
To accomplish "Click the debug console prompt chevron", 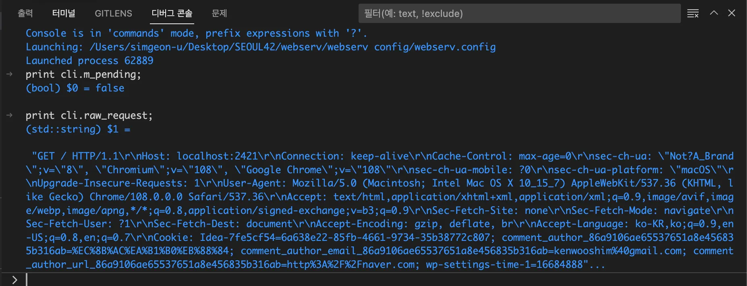I will 15,280.
